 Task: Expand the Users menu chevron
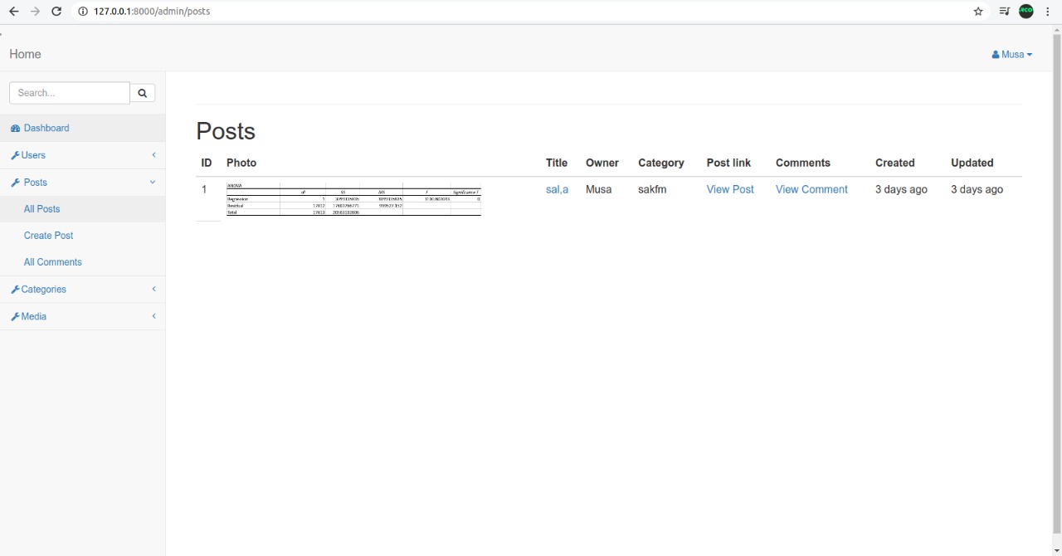click(x=153, y=155)
